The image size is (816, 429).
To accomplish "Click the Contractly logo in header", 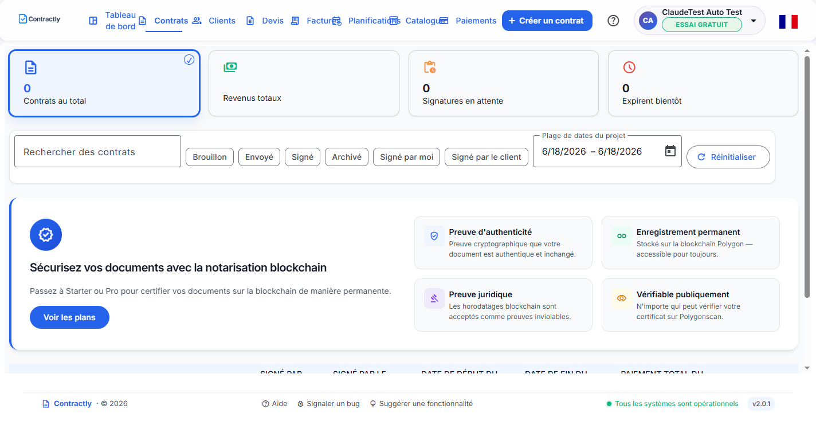I will point(40,19).
